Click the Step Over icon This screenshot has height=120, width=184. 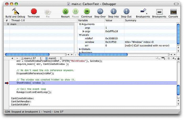coord(100,11)
